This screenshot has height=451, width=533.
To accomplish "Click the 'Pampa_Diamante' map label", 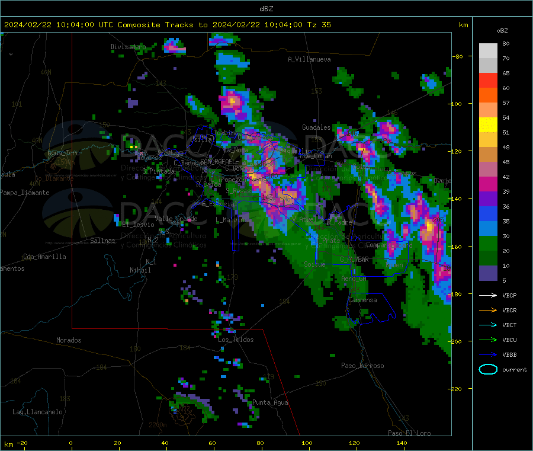I will pos(24,193).
